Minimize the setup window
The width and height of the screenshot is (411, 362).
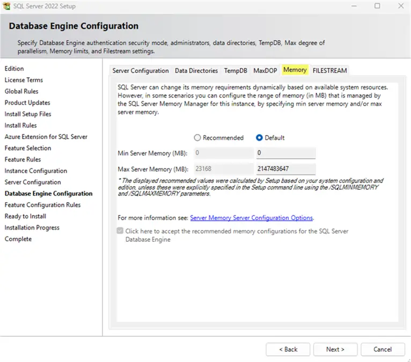[354, 6]
